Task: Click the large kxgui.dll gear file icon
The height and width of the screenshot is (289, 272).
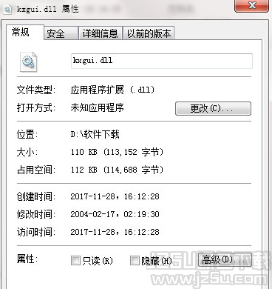Action: (29, 62)
